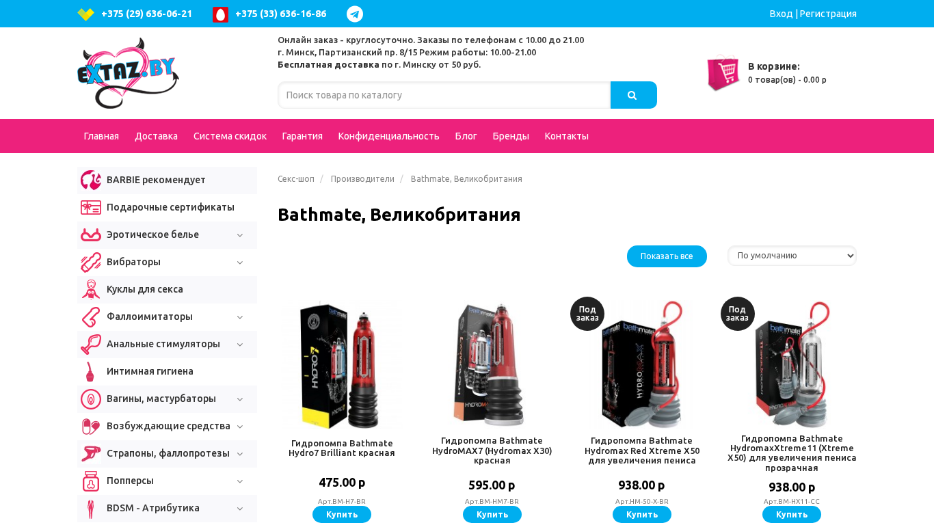The height and width of the screenshot is (525, 934).
Task: Open the Блог menu item
Action: [466, 136]
